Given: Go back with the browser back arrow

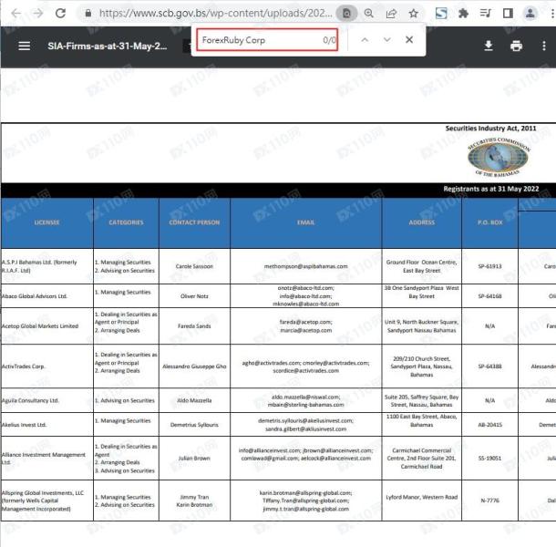Looking at the screenshot, I should 16,14.
